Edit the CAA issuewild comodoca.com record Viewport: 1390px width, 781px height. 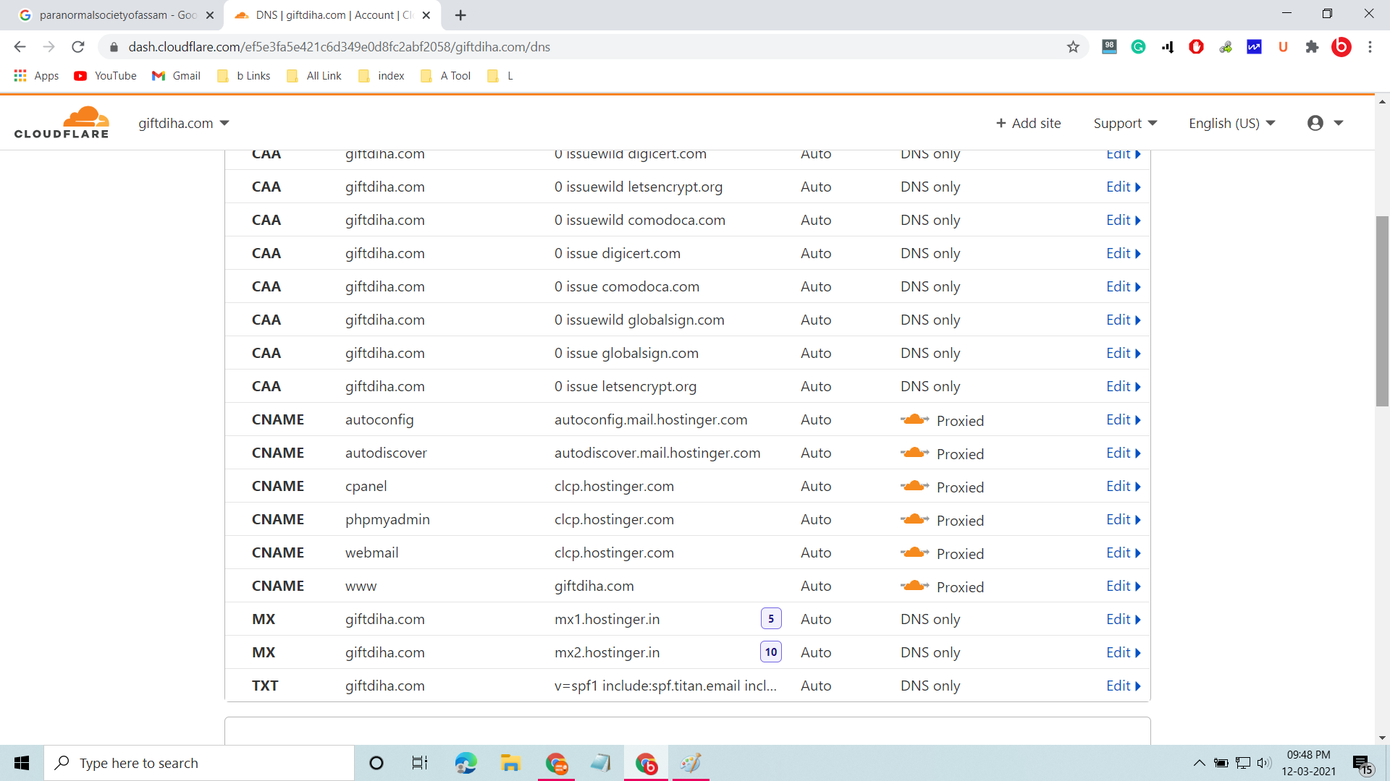(x=1123, y=220)
